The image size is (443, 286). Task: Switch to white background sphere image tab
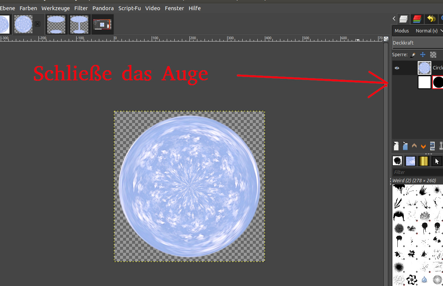(5, 24)
